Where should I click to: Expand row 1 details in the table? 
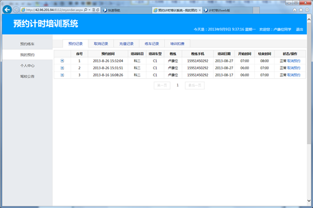(62, 60)
